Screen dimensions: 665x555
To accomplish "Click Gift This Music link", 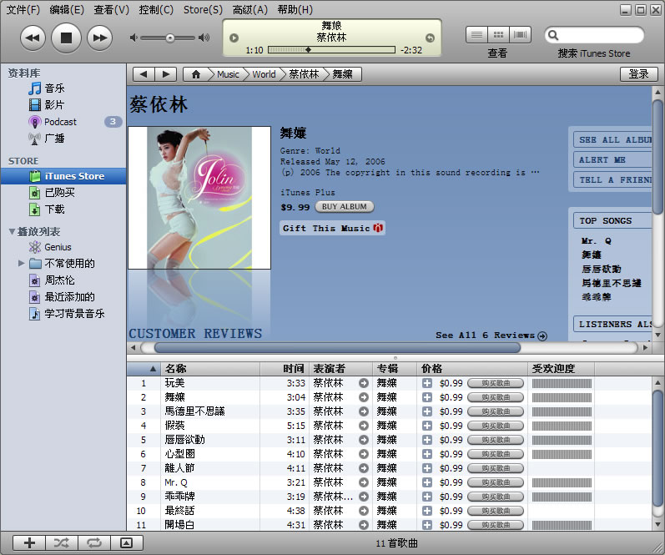I will click(x=332, y=229).
